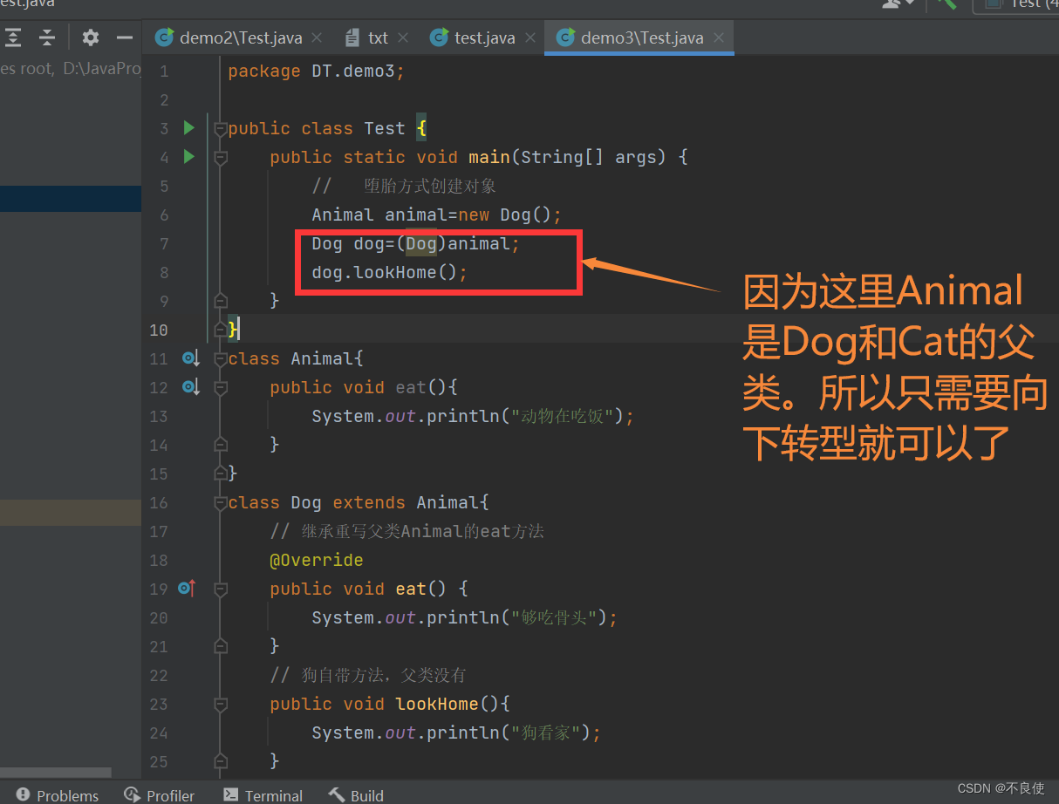
Task: Click the "狗看家" string literal
Action: click(x=545, y=733)
